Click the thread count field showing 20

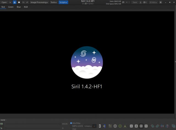click(x=123, y=2)
